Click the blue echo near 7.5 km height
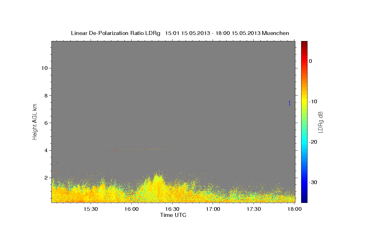The image size is (365, 243). point(290,103)
